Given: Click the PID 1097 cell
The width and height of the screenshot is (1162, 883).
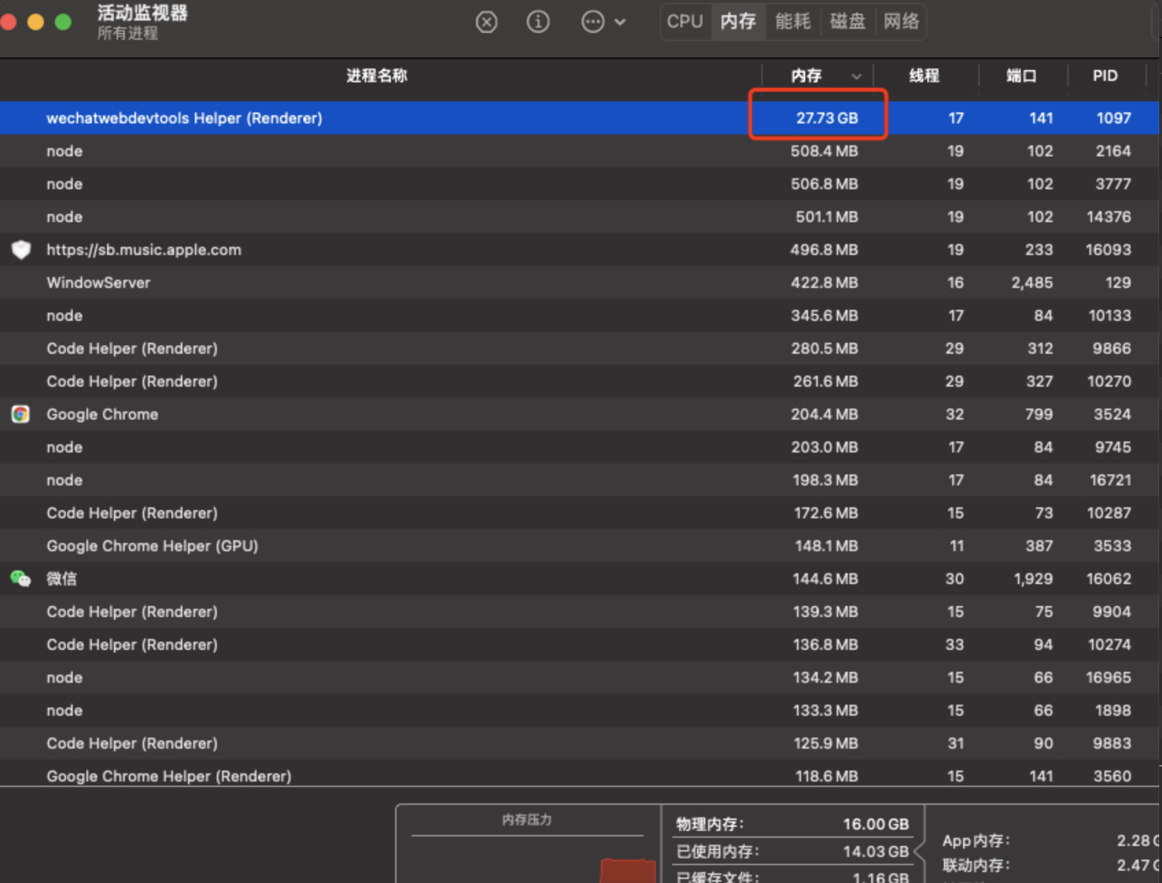Looking at the screenshot, I should point(1113,118).
